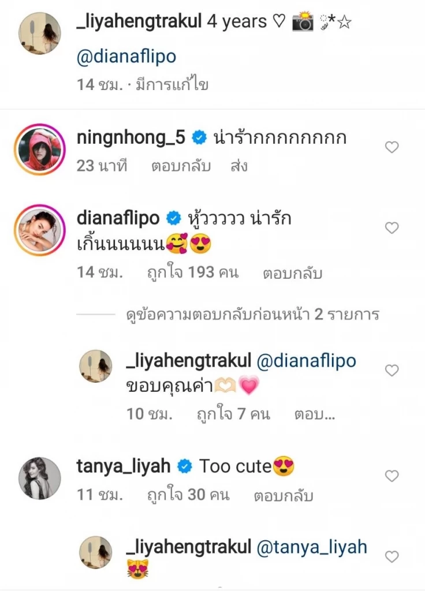This screenshot has height=591, width=425.
Task: Open _liyahengtrakul's profile picture beside the caption
Action: pos(39,32)
